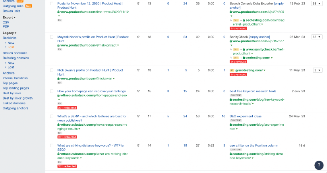Click the CONTENT tag under SEO experiment ideas
Viewport: 327px width, 173px height.
pyautogui.click(x=236, y=120)
